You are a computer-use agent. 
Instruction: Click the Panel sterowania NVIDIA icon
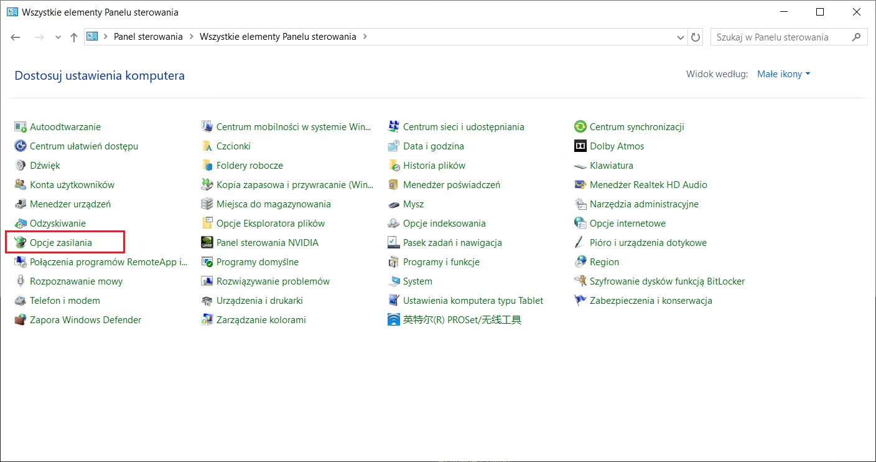click(x=207, y=243)
